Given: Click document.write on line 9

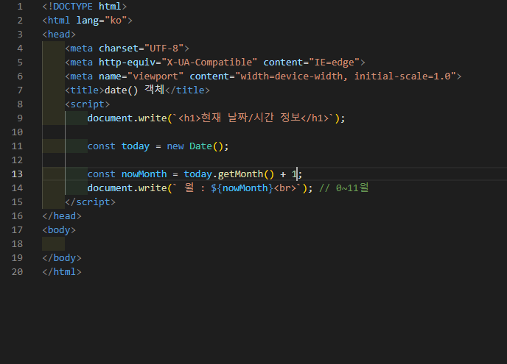Looking at the screenshot, I should [127, 118].
